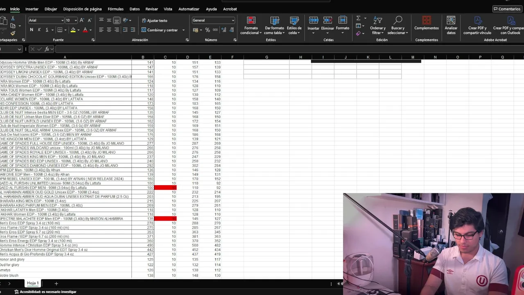Click the middle align icon
524x295 pixels.
coord(109,20)
